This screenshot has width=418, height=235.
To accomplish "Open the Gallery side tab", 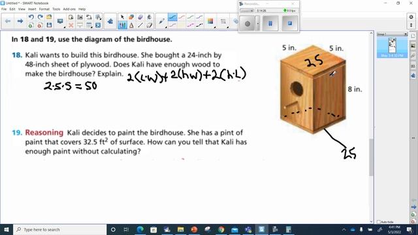I will (413, 46).
